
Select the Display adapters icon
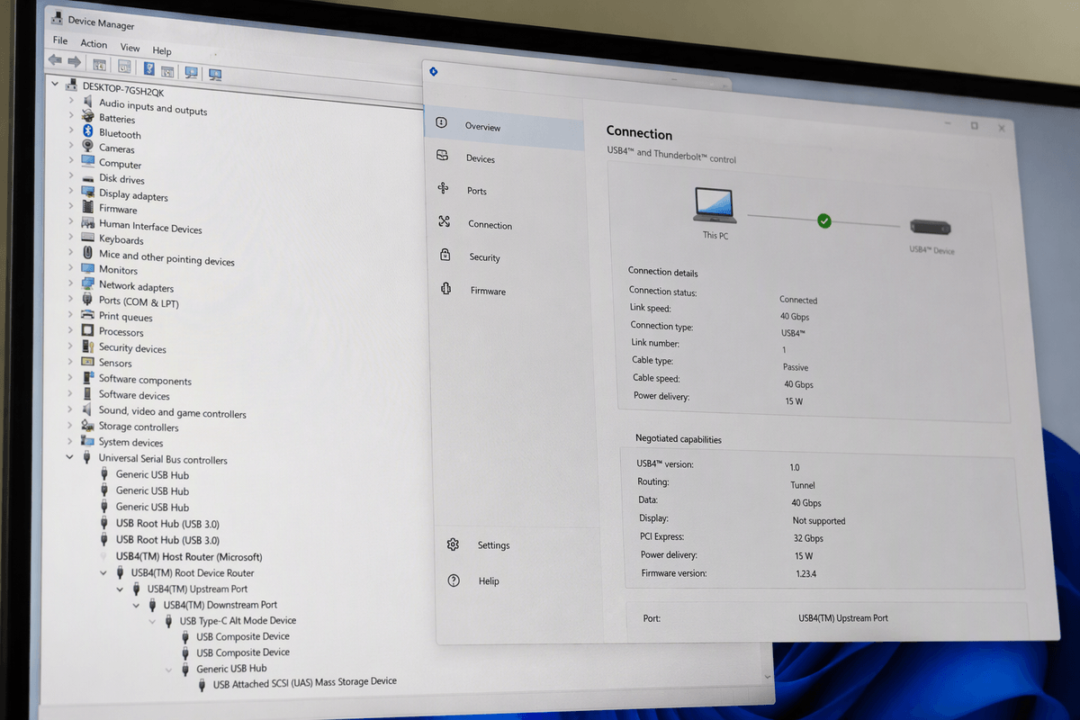click(x=88, y=193)
